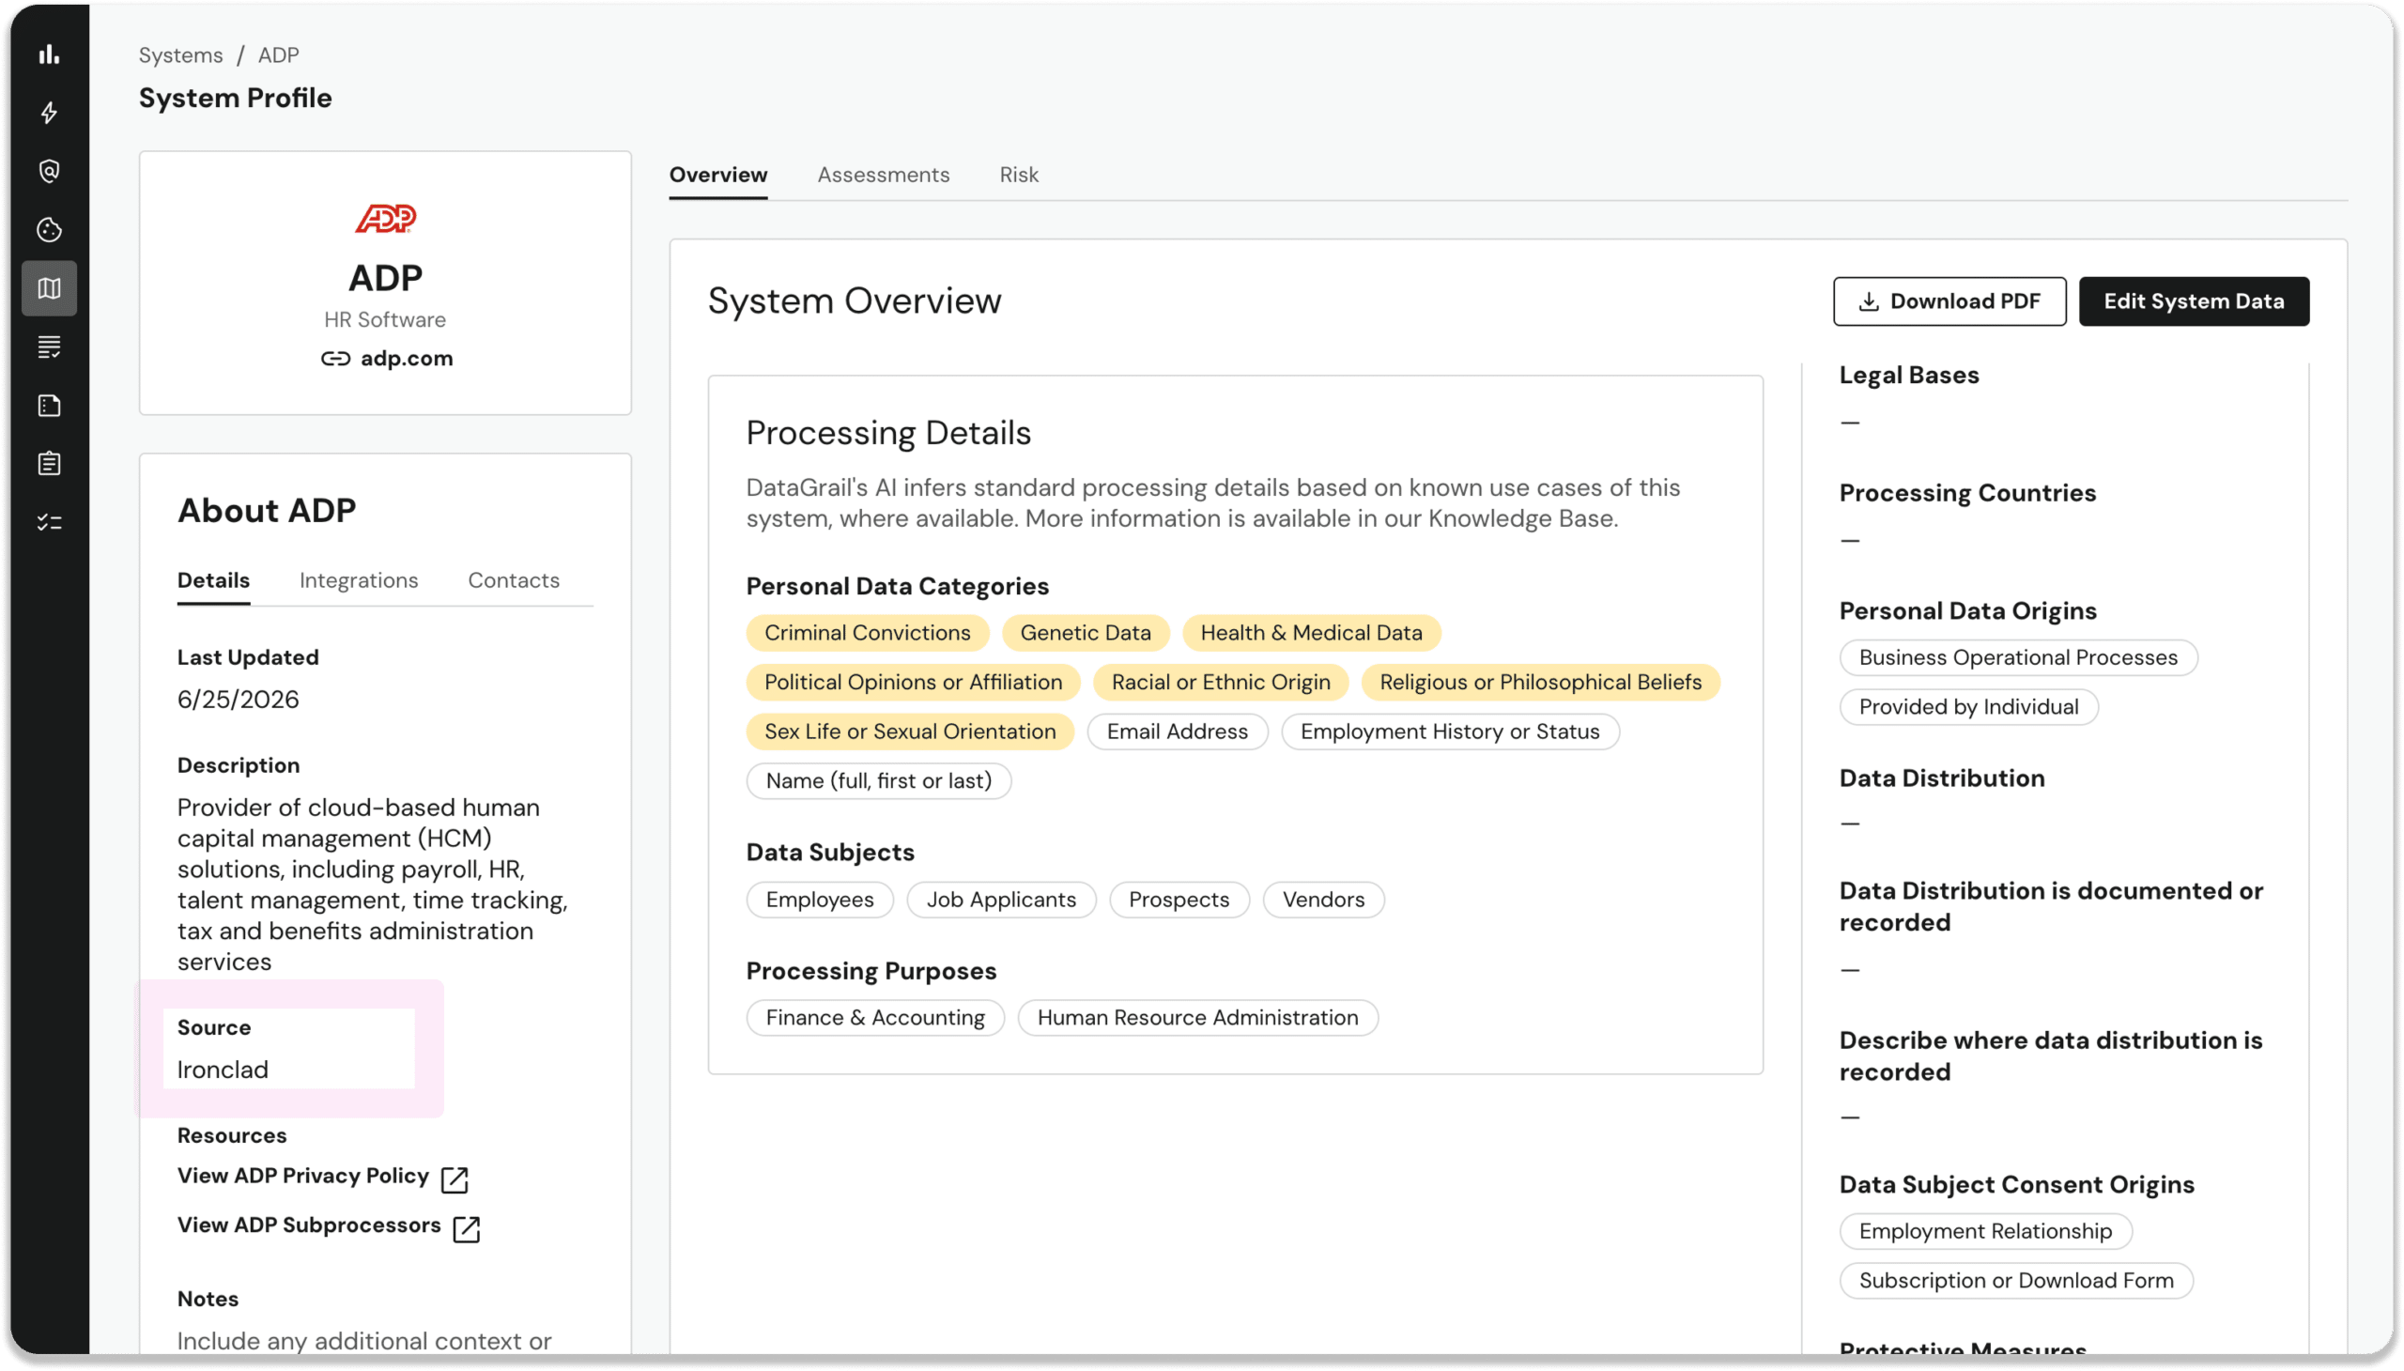Click the Health & Medical Data tag
The height and width of the screenshot is (1371, 2404).
coord(1311,633)
